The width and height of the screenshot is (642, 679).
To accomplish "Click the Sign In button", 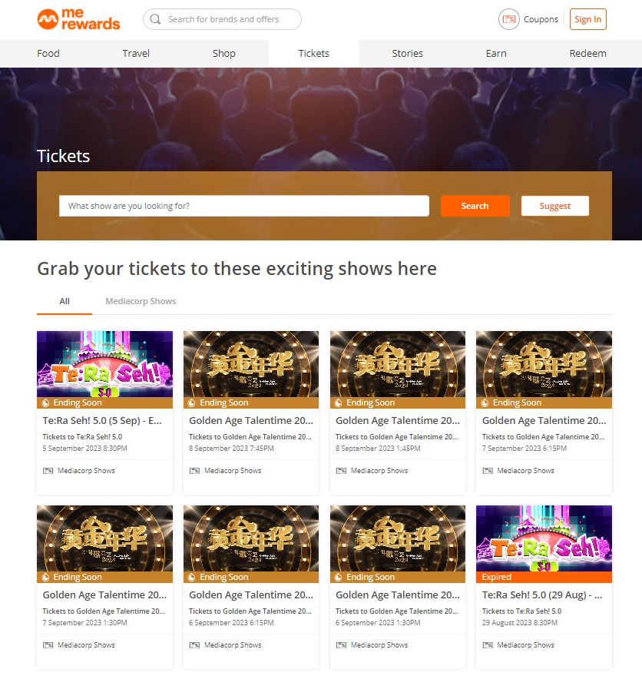I will click(588, 19).
